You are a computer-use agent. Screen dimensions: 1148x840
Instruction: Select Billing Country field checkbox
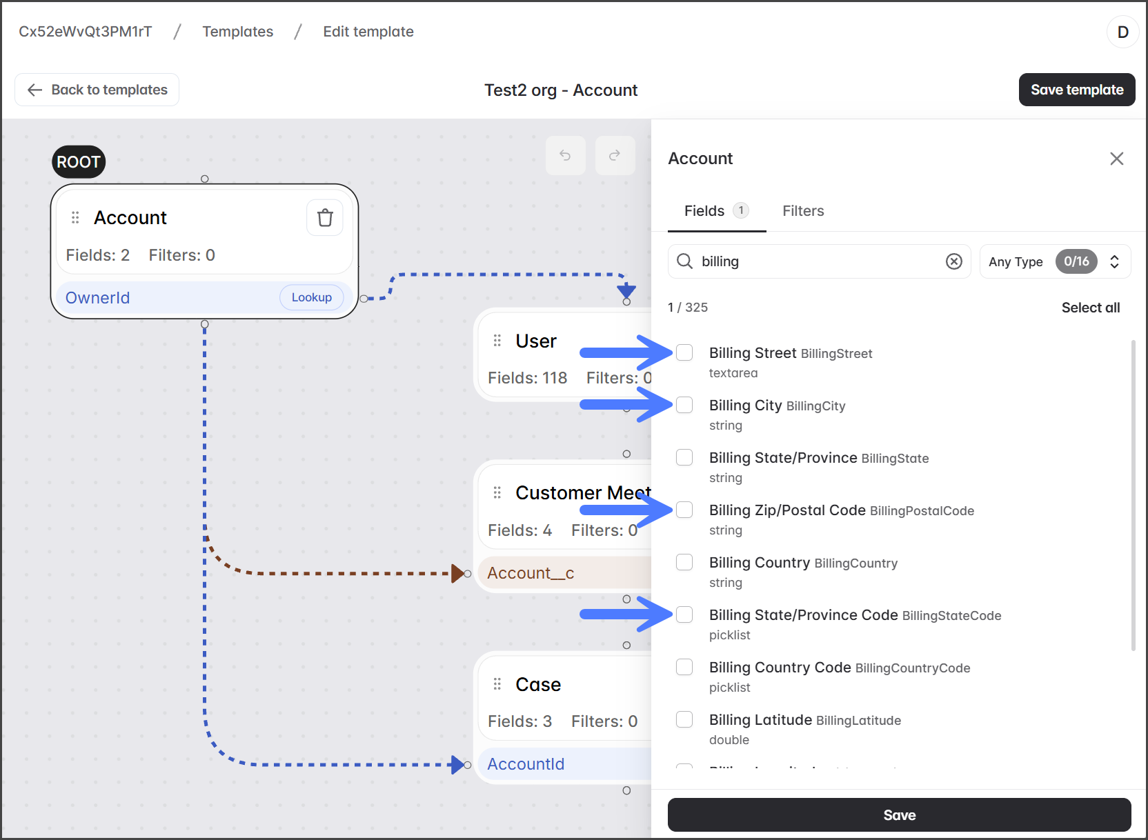point(684,562)
